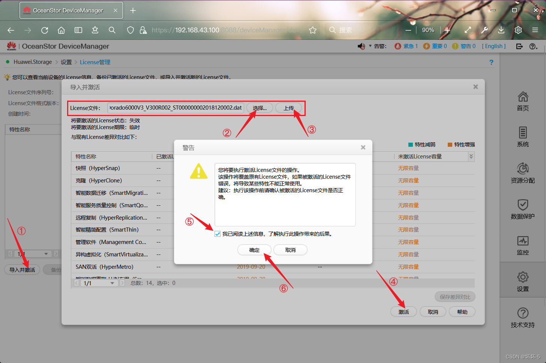Expand the table column options chevron

(x=471, y=157)
